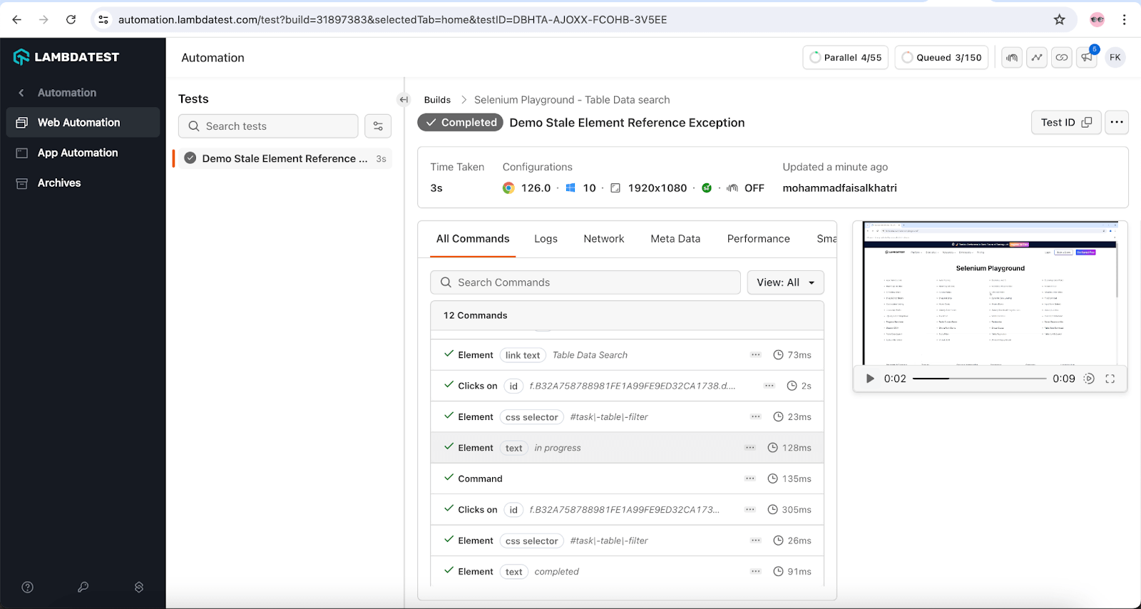
Task: Open the tests filter options
Action: tap(378, 126)
